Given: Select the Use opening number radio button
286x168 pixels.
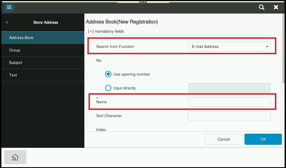Looking at the screenshot, I should pos(108,74).
